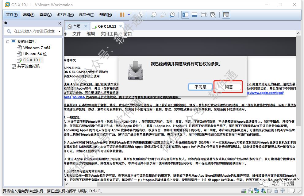Click the vertical scrollbar up arrow

pos(298,33)
